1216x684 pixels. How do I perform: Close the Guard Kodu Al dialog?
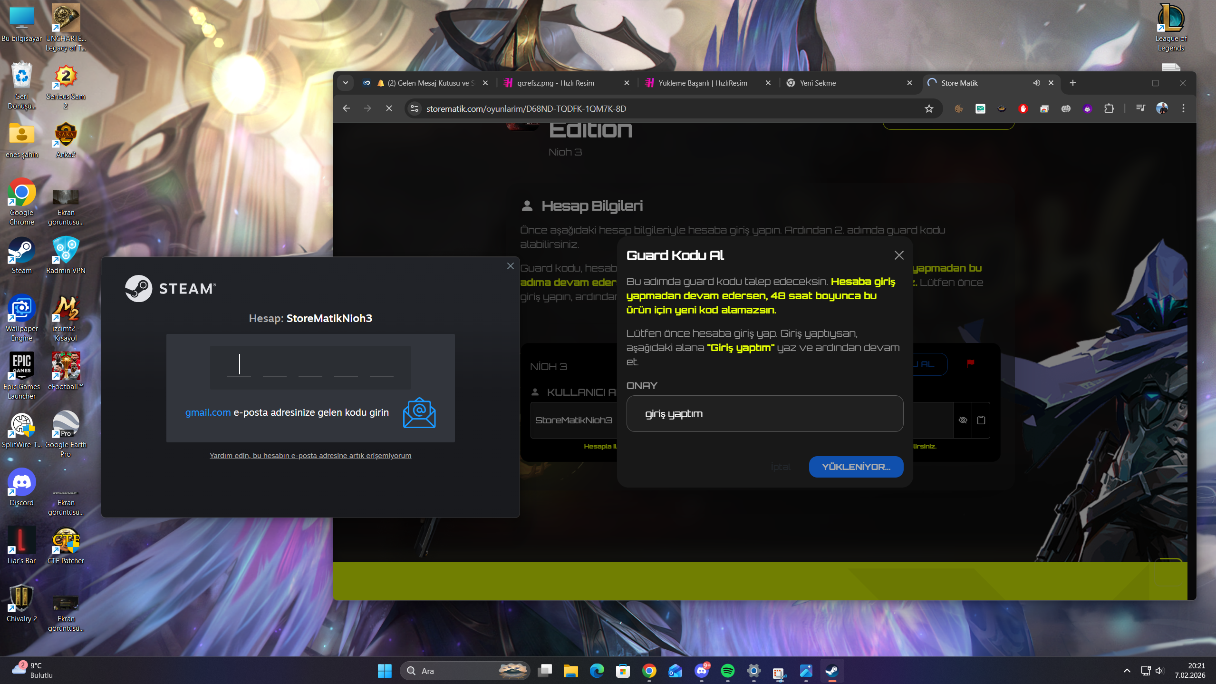[898, 255]
